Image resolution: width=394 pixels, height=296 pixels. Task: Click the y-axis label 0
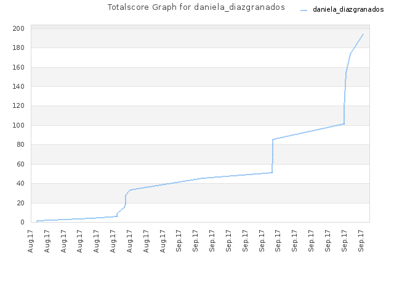(23, 222)
